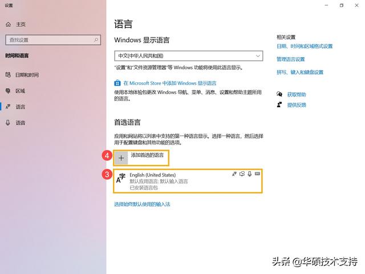Image resolution: width=365 pixels, height=274 pixels.
Task: Open the 选择始终默认使用的输入法 link
Action: [x=142, y=204]
